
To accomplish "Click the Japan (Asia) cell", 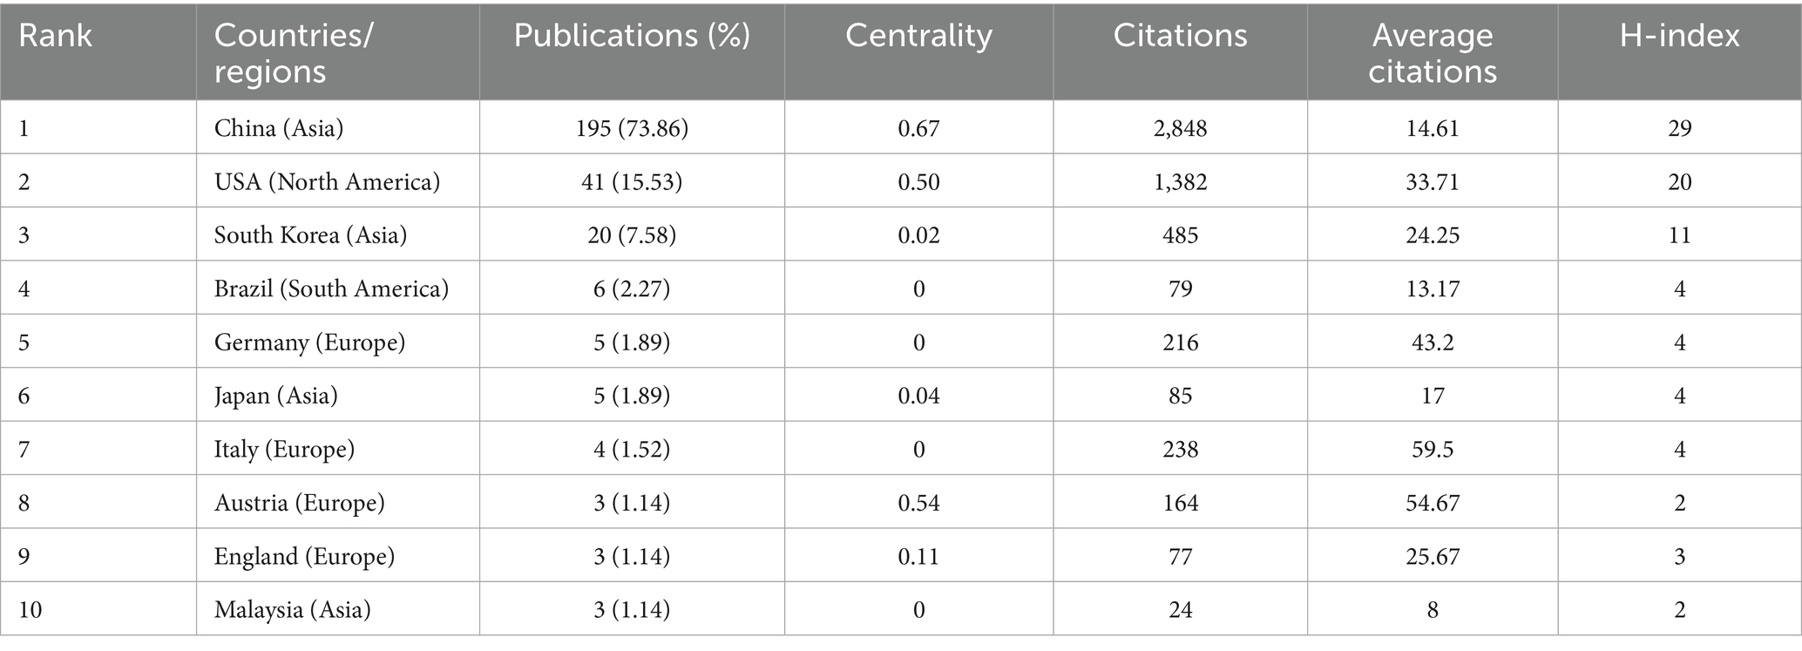I will [x=275, y=396].
